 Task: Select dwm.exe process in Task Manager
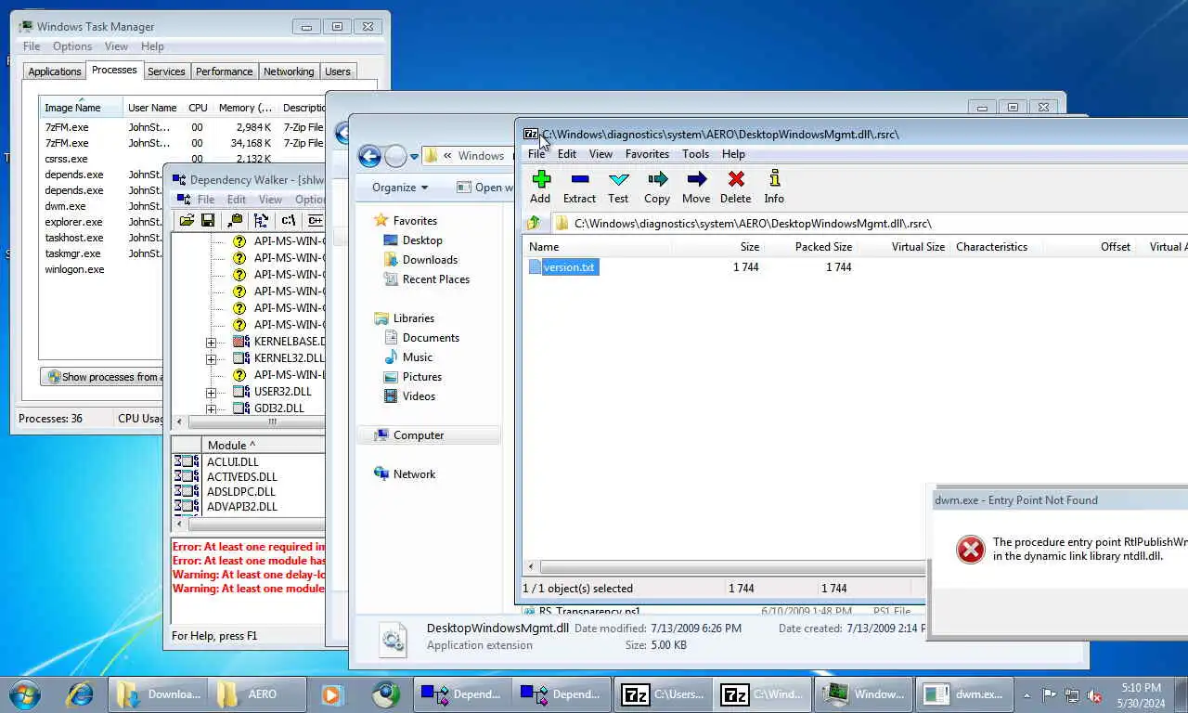click(65, 206)
